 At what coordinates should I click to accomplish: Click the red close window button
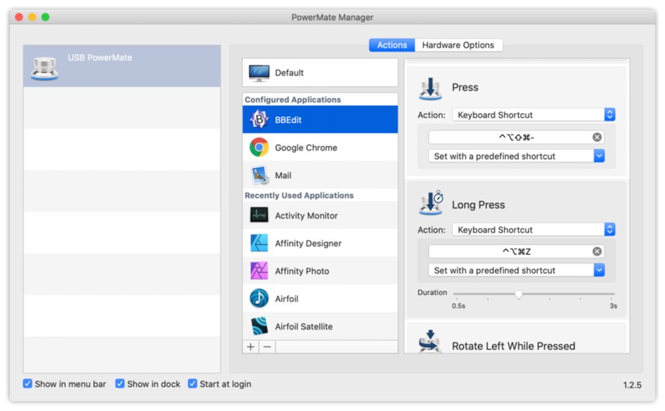pyautogui.click(x=18, y=17)
